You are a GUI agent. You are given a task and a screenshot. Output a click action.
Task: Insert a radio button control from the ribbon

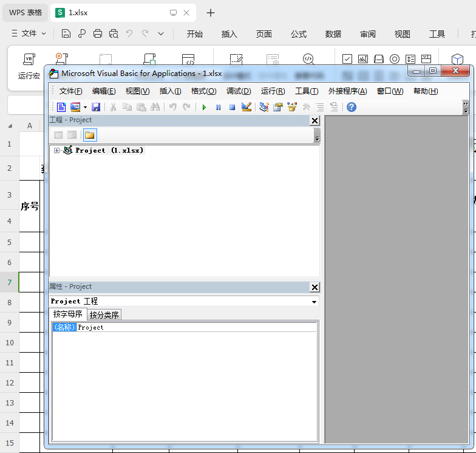[395, 59]
